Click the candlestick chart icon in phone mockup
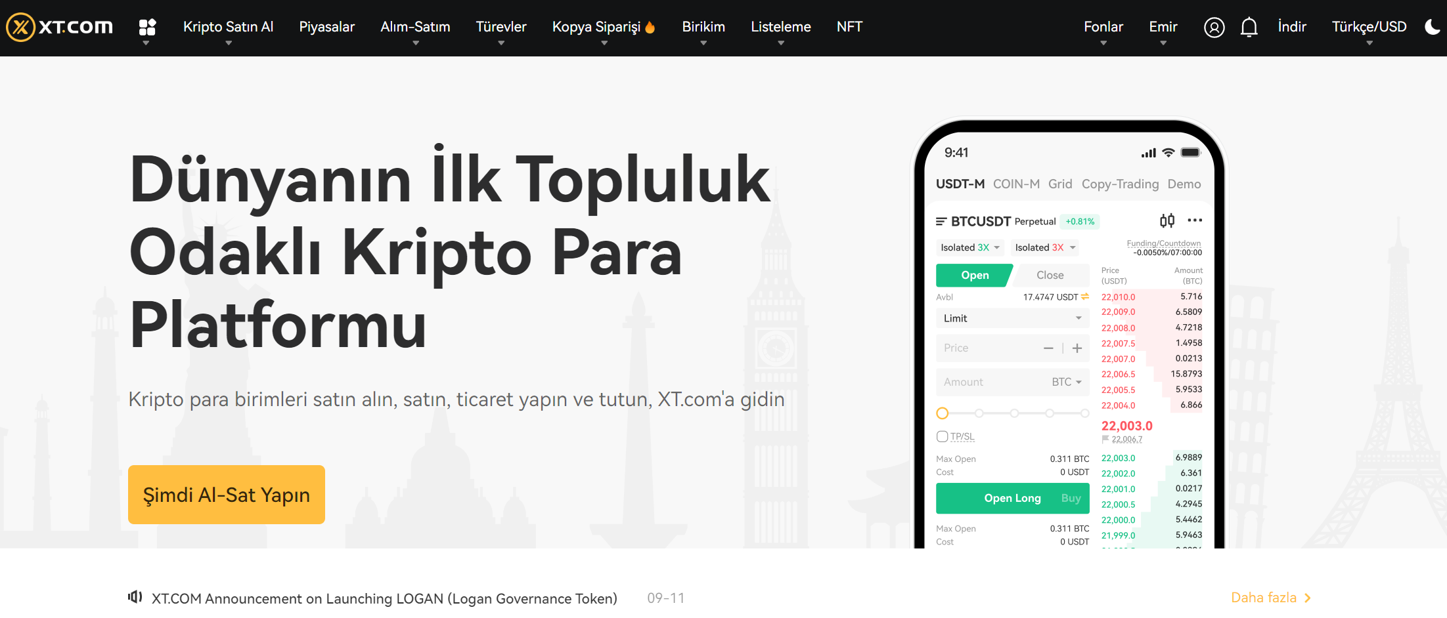The height and width of the screenshot is (618, 1447). (x=1167, y=220)
